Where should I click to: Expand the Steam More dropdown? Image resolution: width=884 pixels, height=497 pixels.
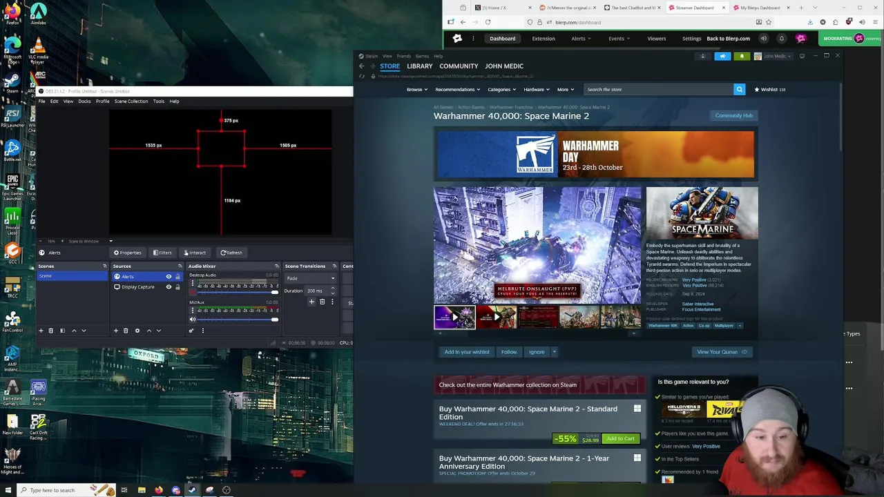(565, 89)
